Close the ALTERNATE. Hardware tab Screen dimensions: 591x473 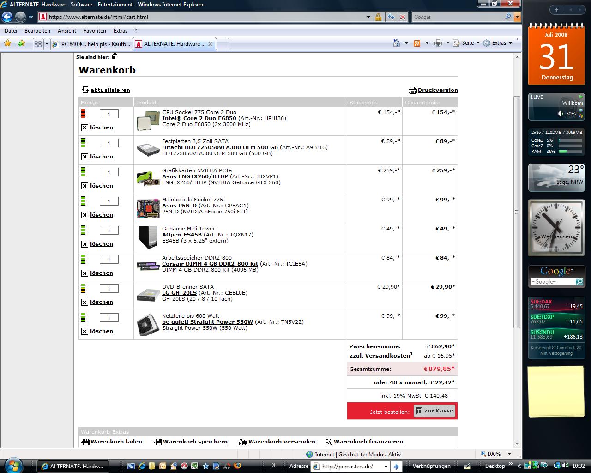pyautogui.click(x=210, y=44)
